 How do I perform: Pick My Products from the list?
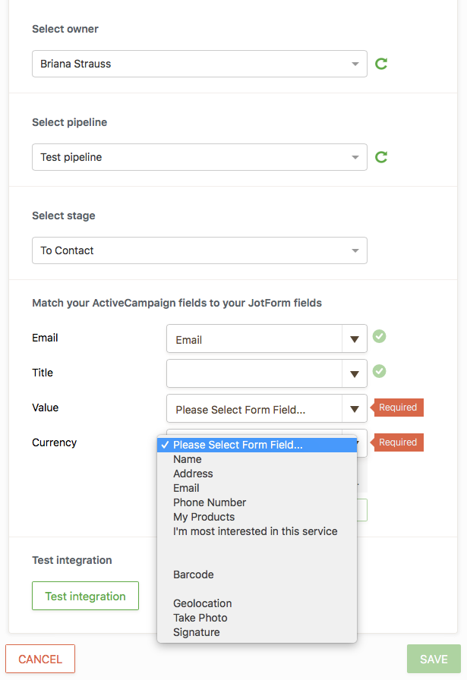click(x=204, y=517)
